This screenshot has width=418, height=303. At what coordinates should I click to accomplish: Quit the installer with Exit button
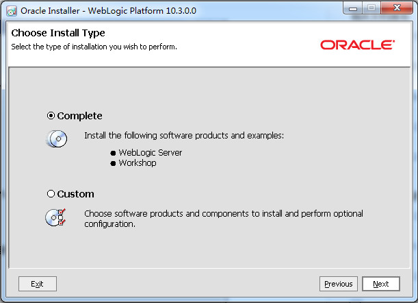pyautogui.click(x=38, y=284)
